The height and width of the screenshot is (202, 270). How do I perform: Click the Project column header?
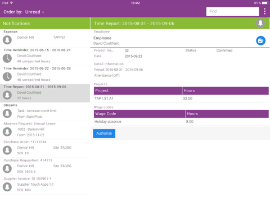coord(138,91)
